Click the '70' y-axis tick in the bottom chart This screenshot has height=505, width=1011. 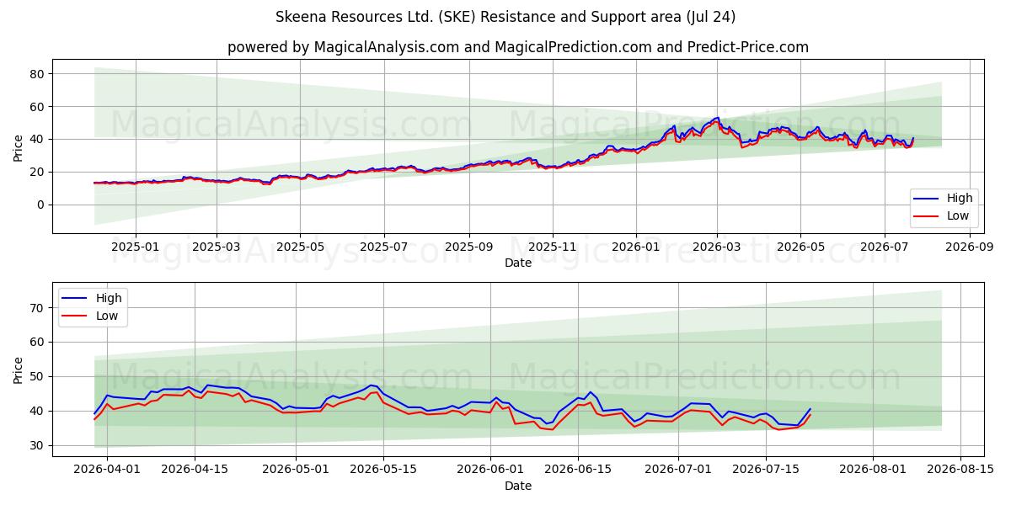38,308
